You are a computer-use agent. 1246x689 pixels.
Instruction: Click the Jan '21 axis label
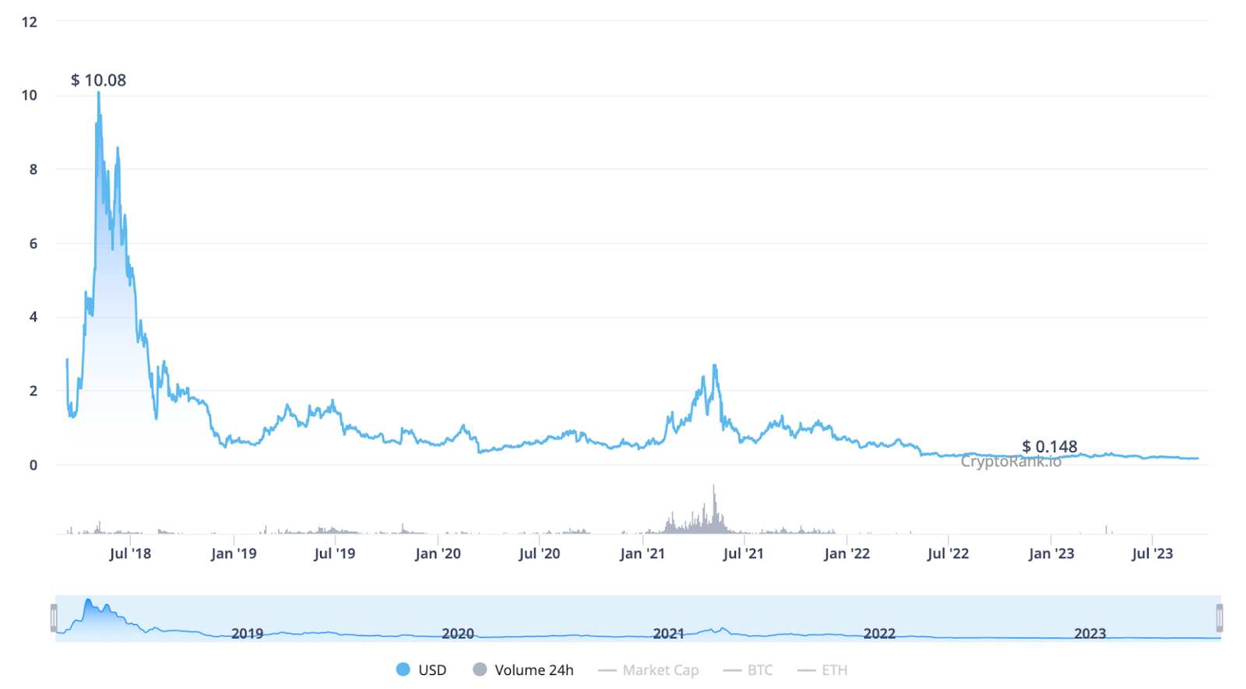(642, 554)
